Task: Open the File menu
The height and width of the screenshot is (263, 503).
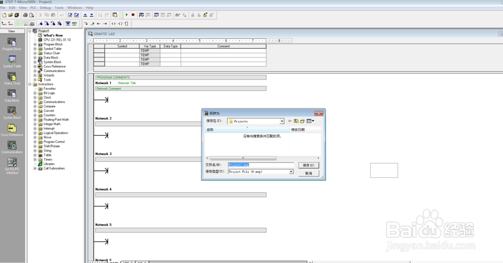Action: click(x=3, y=8)
